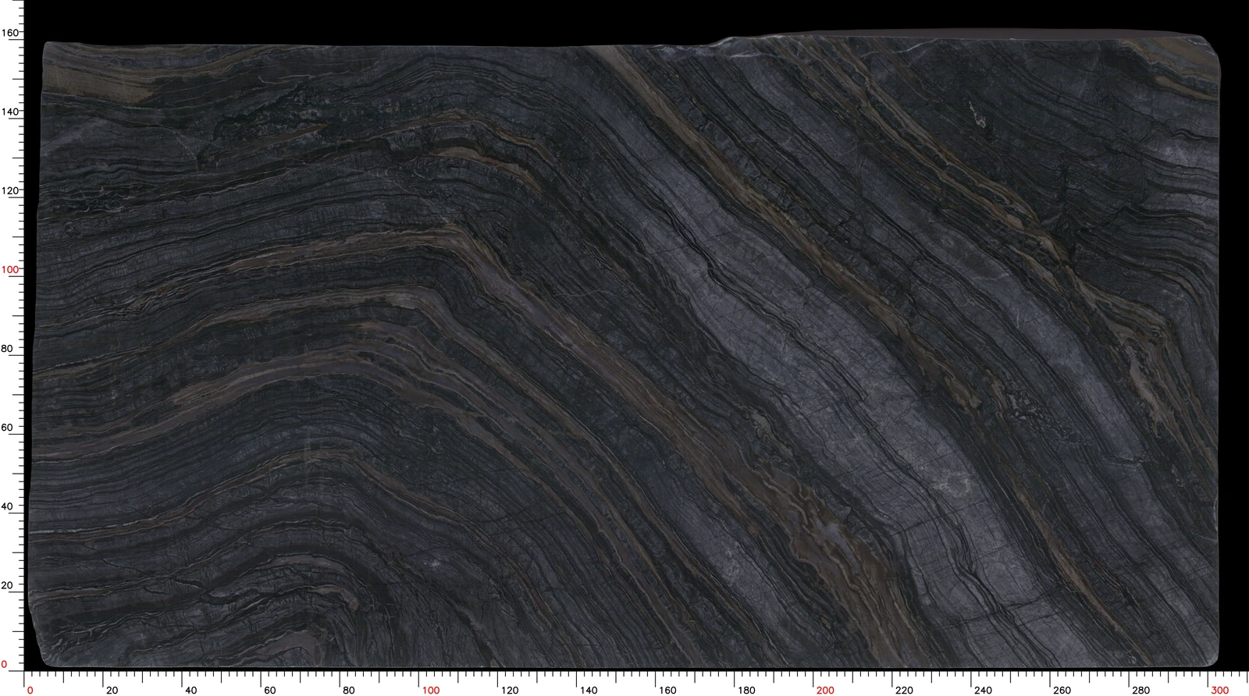This screenshot has height=696, width=1249.
Task: Pick the 120 label on the horizontal ruler
Action: pyautogui.click(x=510, y=690)
